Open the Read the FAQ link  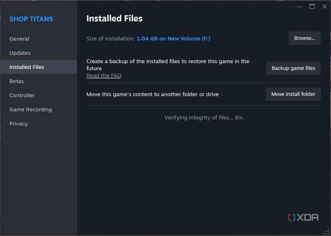click(104, 75)
